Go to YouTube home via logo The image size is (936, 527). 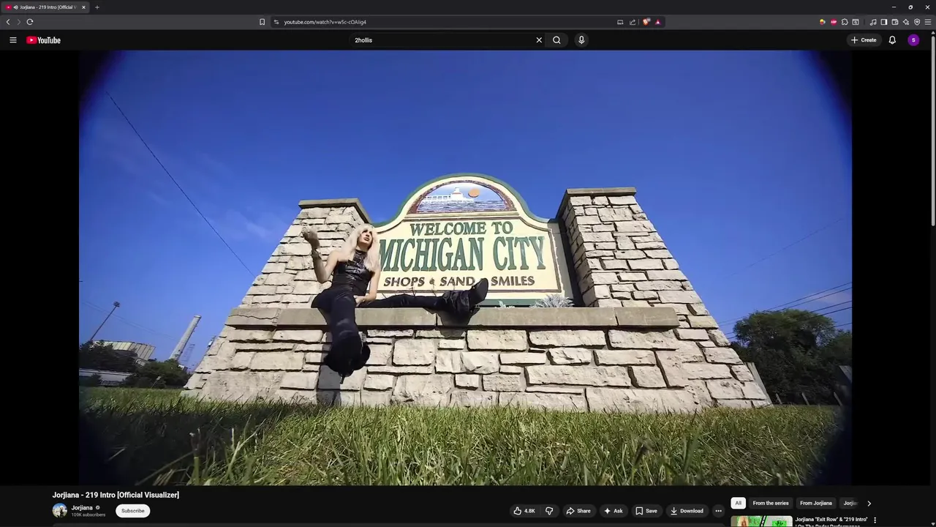coord(43,40)
